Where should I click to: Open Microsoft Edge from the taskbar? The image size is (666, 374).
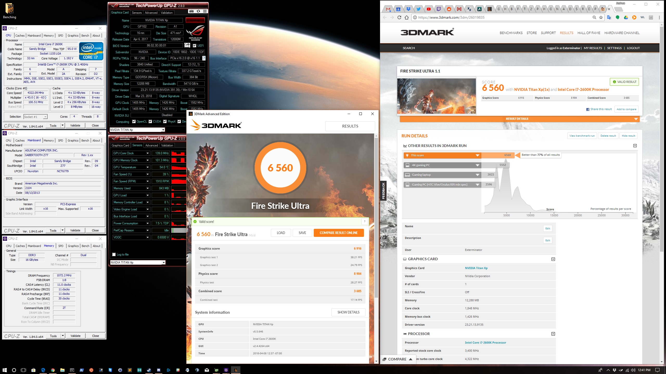point(43,370)
